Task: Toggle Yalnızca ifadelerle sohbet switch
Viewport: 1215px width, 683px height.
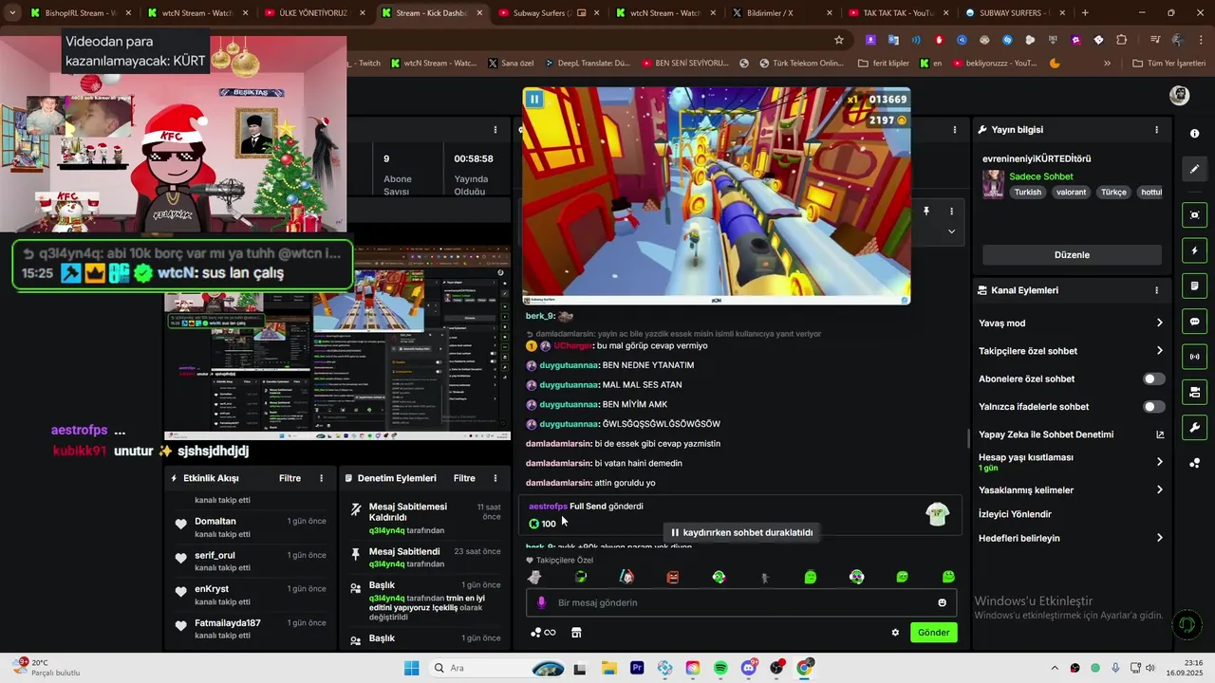Action: 1153,407
